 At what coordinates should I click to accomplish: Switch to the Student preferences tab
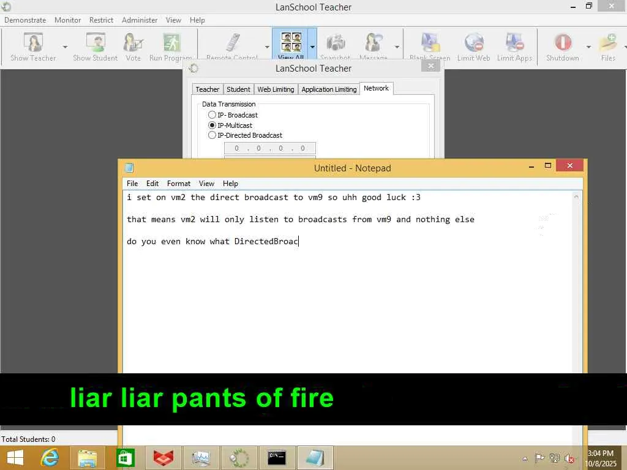238,89
